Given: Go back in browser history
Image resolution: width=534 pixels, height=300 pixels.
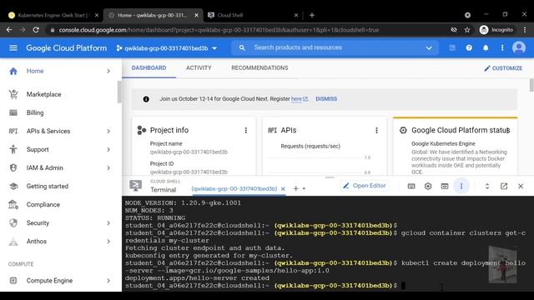Looking at the screenshot, I should click(x=9, y=30).
